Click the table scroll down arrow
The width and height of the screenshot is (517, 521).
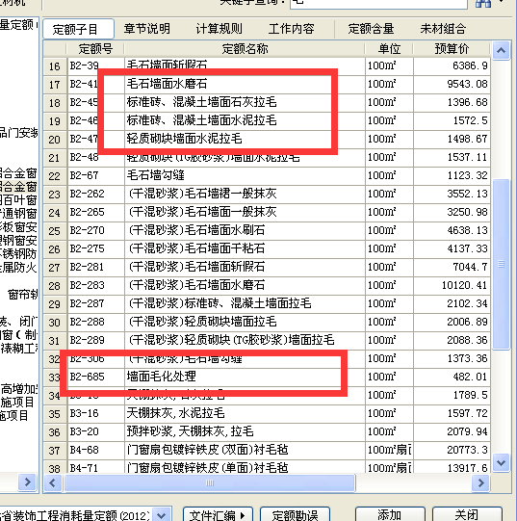point(501,462)
